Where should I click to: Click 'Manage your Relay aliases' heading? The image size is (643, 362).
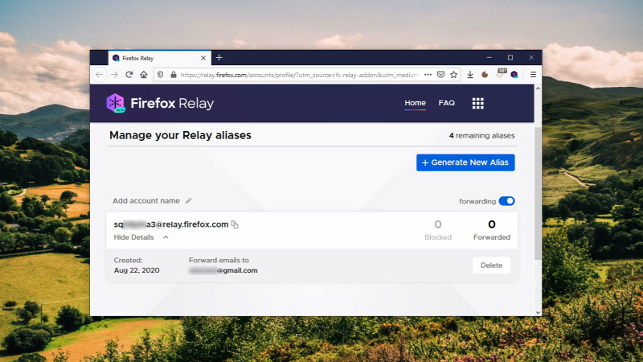pyautogui.click(x=180, y=135)
